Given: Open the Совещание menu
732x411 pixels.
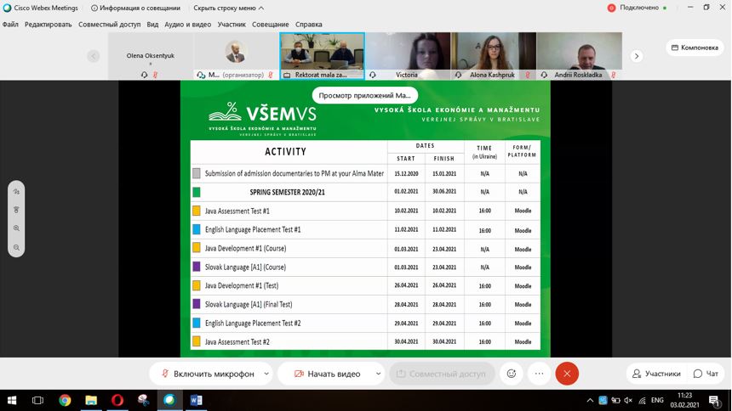Looking at the screenshot, I should pyautogui.click(x=270, y=25).
